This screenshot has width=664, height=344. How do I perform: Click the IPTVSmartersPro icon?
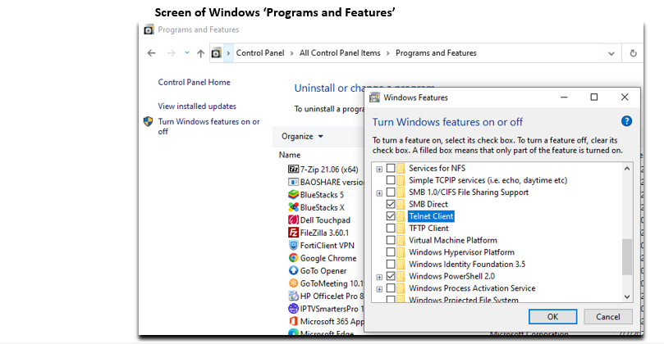coord(293,309)
